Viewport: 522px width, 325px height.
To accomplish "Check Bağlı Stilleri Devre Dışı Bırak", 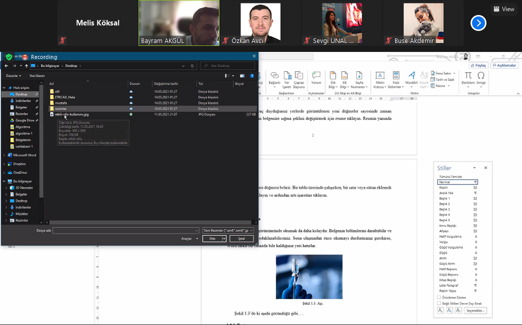I will [439, 304].
